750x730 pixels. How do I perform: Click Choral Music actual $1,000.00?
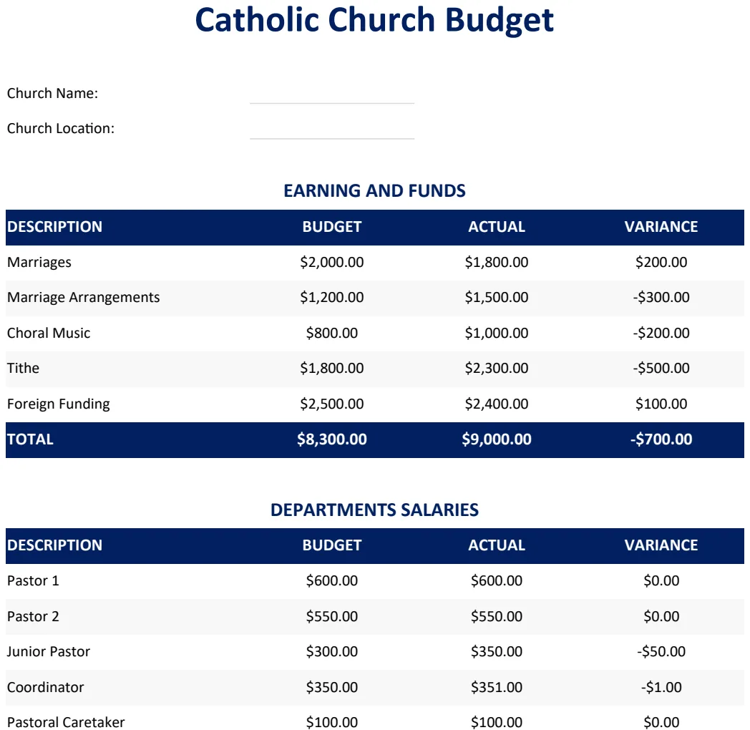pos(497,333)
